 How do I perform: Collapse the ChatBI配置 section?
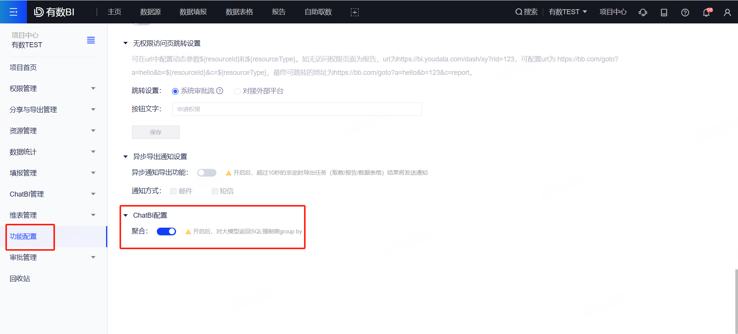126,215
